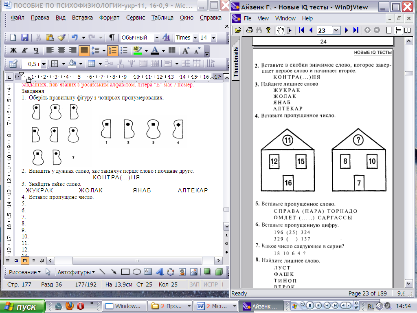Open the Автофигуры shapes button
Screen dimensions: 417x313
pyautogui.click(x=76, y=272)
